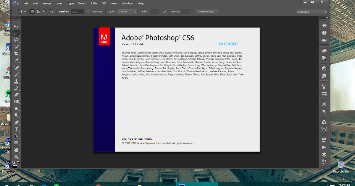
Task: Choose Subtract from selection mode
Action: 44,12
